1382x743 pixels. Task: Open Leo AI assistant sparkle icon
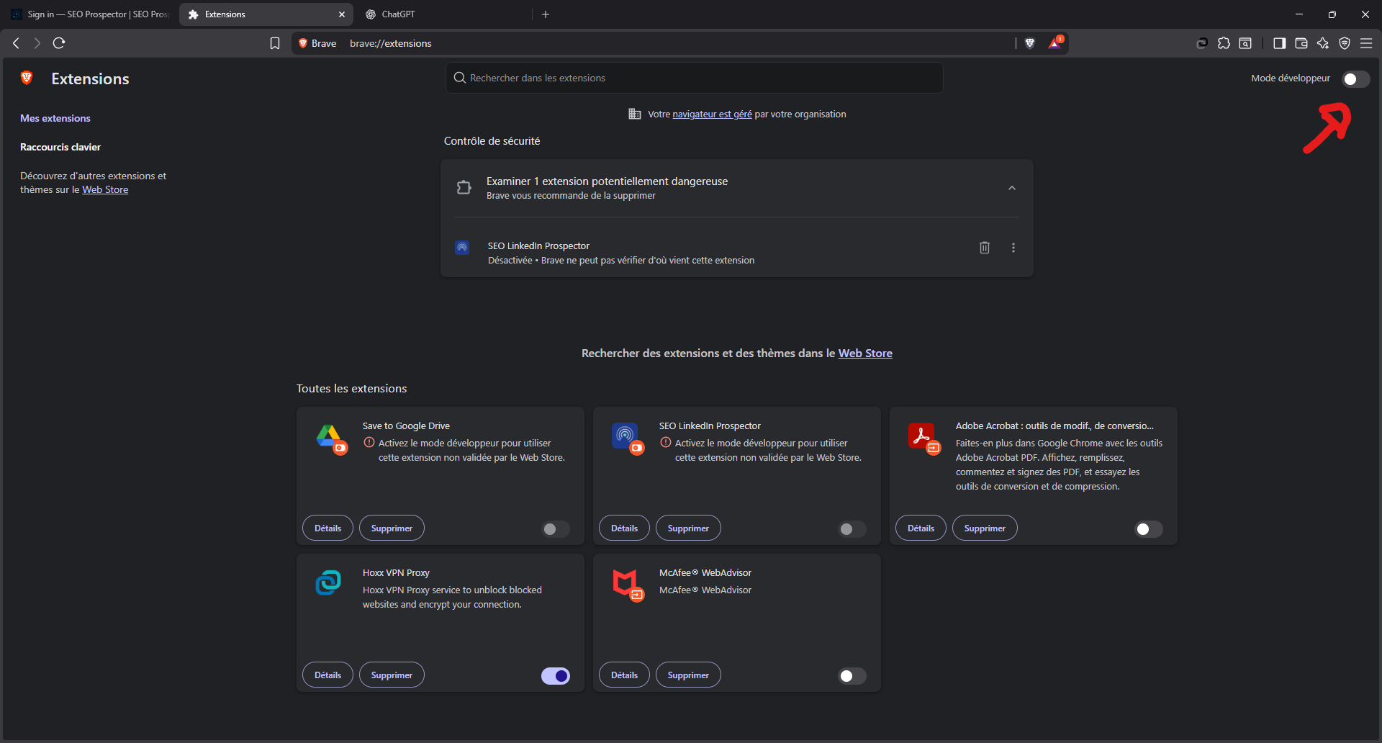(1323, 43)
